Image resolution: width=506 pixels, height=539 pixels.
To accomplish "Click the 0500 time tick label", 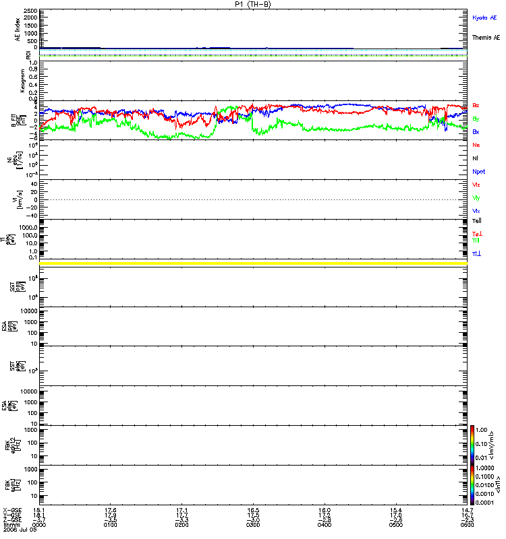I will pos(396,525).
